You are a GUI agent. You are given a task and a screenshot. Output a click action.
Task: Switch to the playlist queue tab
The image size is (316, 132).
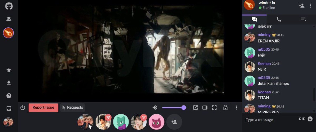point(303,19)
